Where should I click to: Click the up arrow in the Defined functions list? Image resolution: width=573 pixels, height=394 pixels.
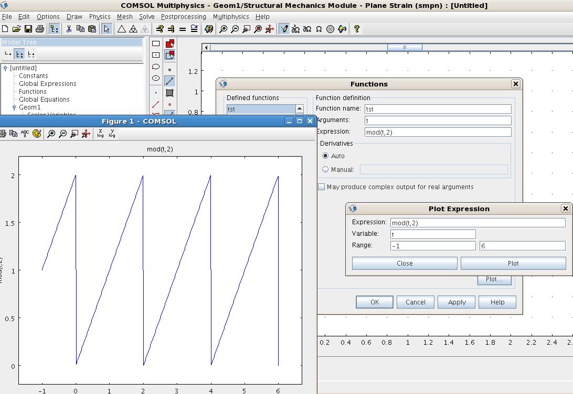300,108
